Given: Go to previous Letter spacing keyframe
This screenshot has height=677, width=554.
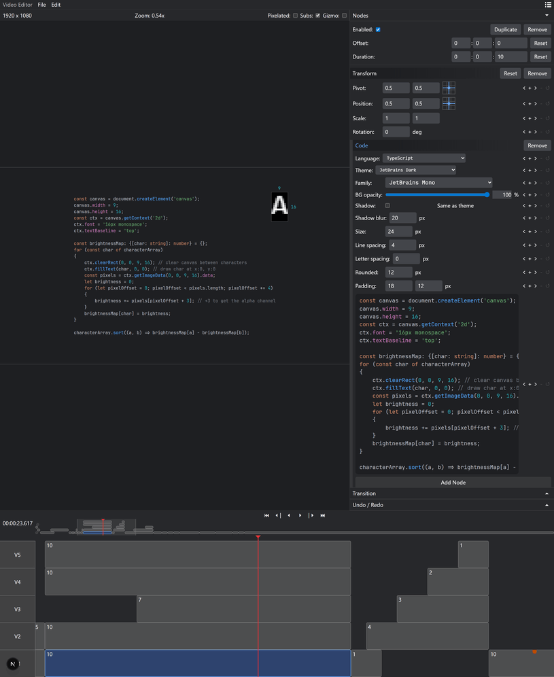Looking at the screenshot, I should pyautogui.click(x=524, y=259).
